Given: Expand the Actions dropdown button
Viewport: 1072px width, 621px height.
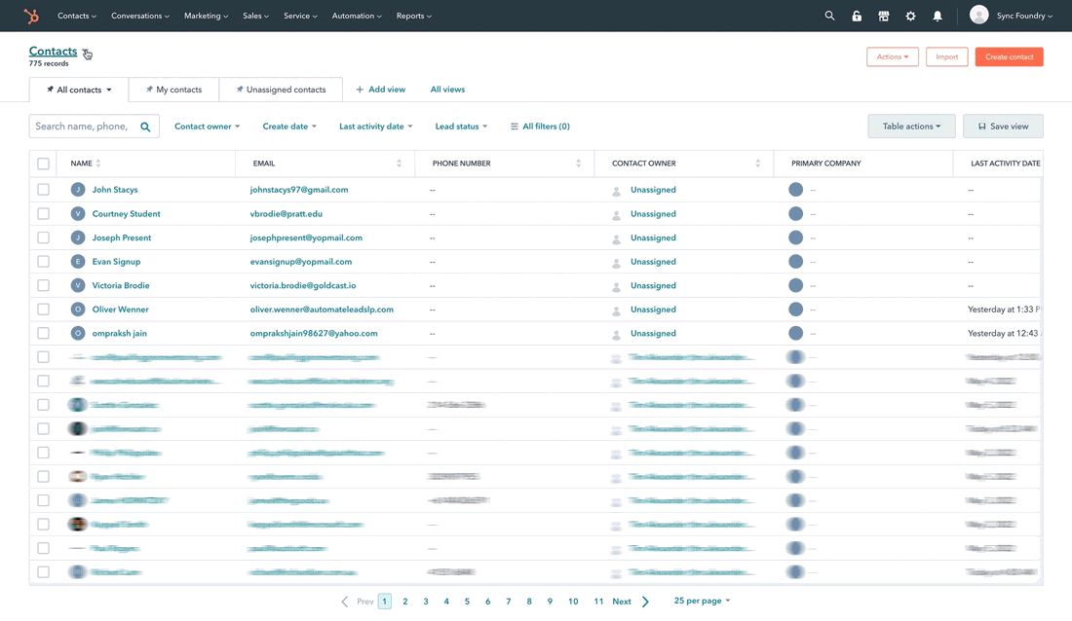Looking at the screenshot, I should [892, 56].
